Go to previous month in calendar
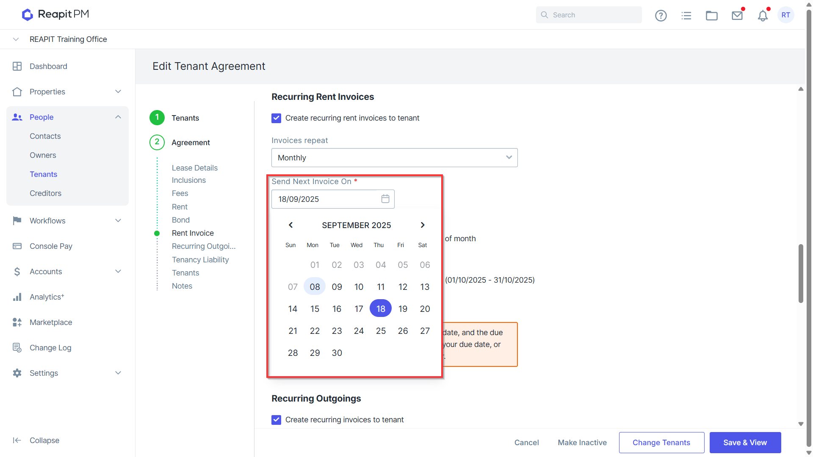813x457 pixels. 290,225
